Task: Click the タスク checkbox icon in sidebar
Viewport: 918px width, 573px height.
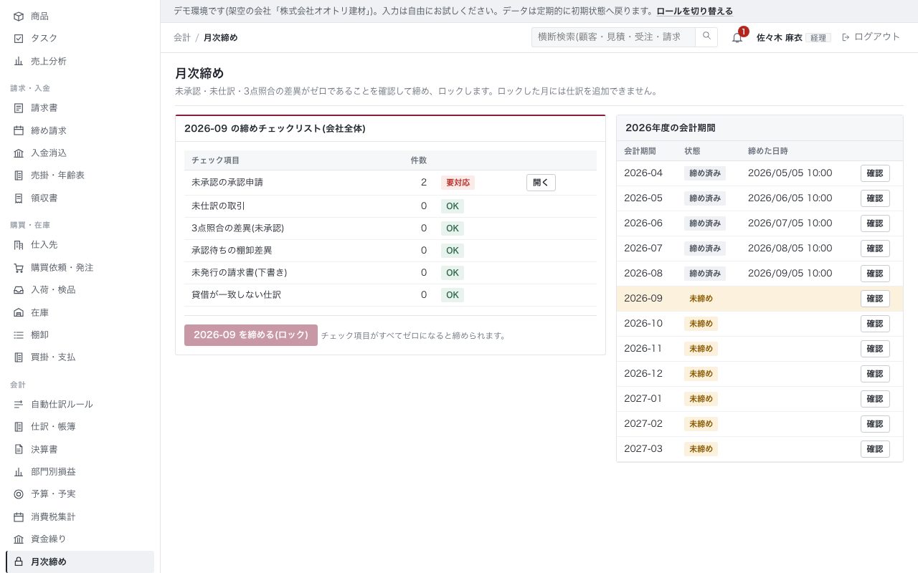Action: [19, 38]
